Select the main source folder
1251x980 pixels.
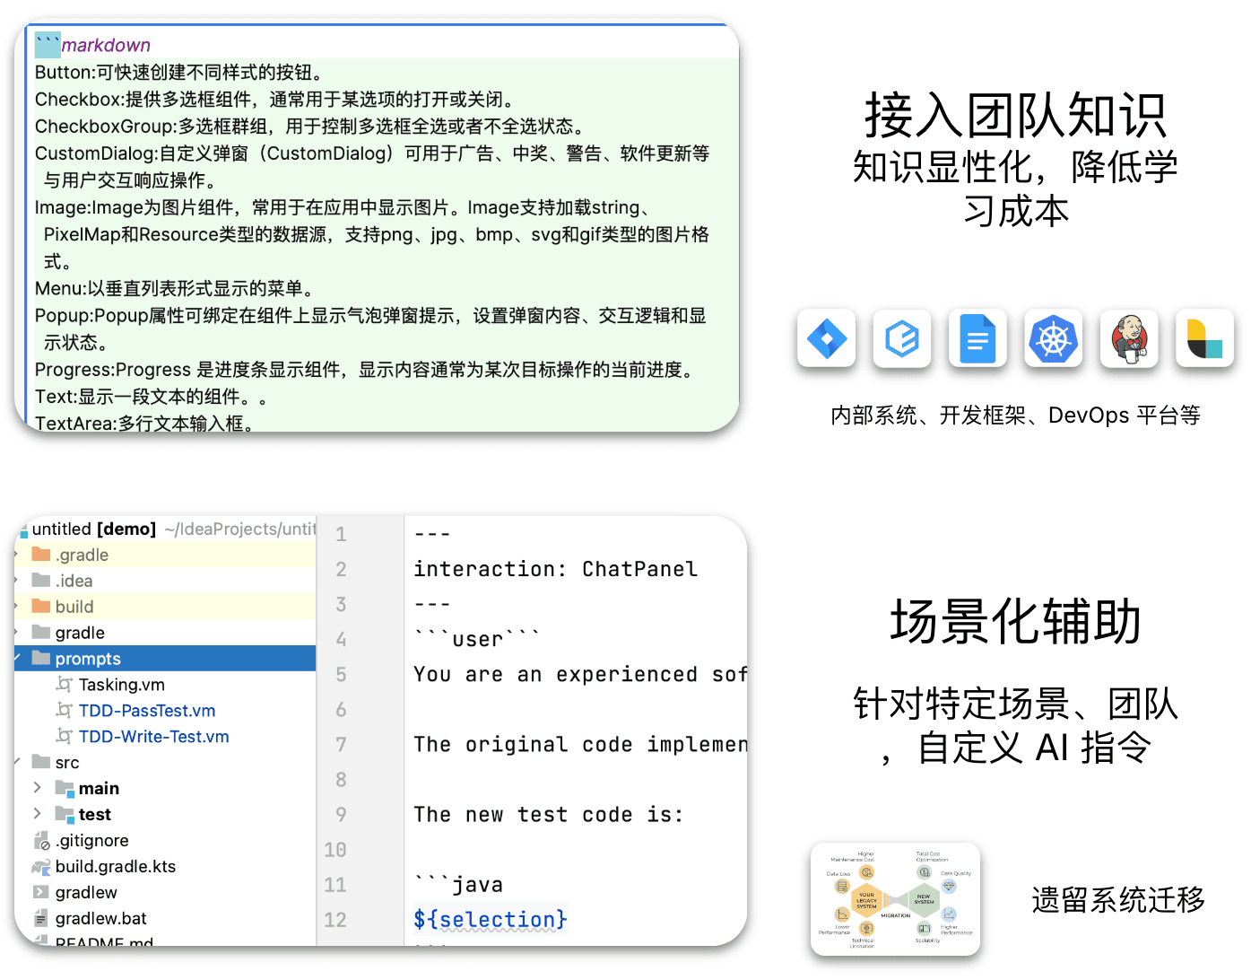click(x=99, y=789)
